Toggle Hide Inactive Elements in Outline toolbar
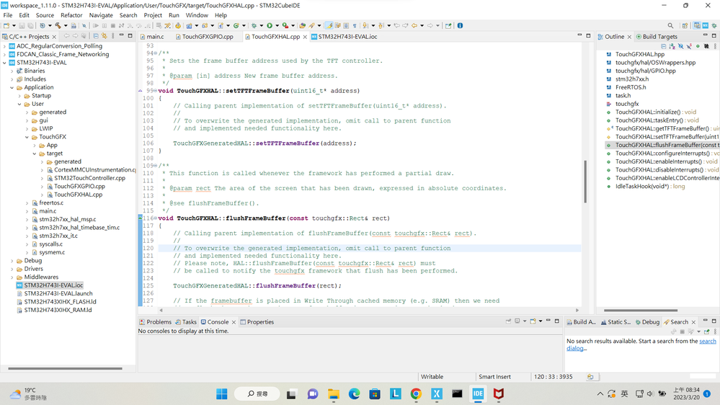This screenshot has height=405, width=720. [x=706, y=46]
